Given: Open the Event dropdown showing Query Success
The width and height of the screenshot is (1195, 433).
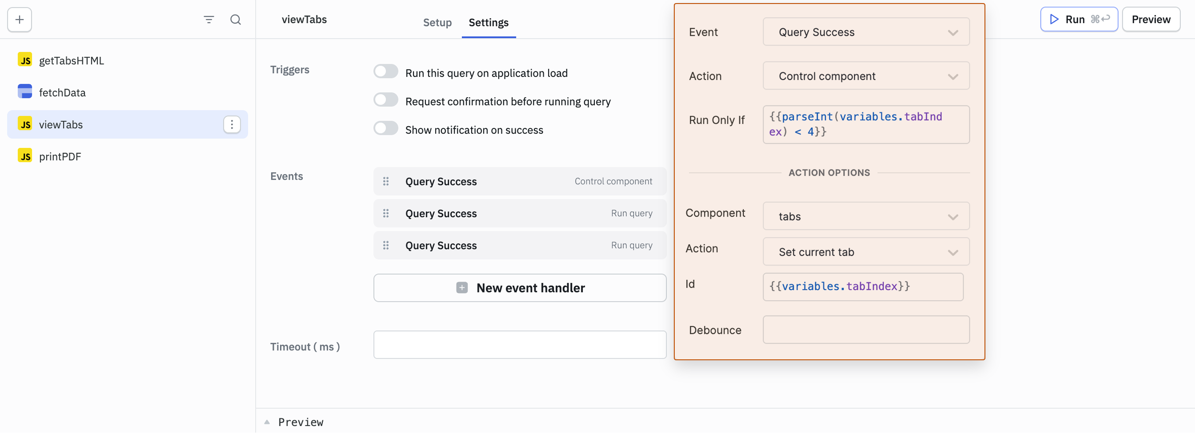Looking at the screenshot, I should click(866, 32).
